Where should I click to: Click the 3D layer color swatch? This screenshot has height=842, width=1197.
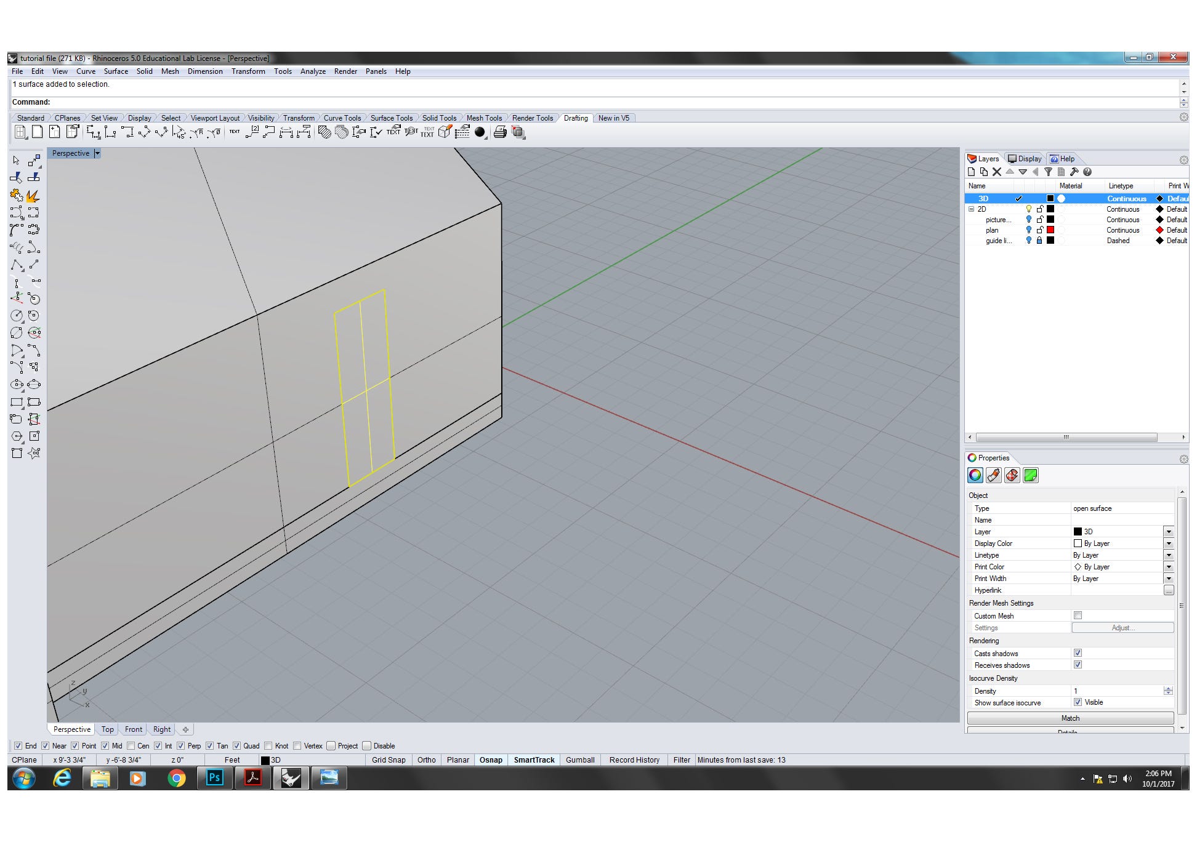[x=1050, y=199]
